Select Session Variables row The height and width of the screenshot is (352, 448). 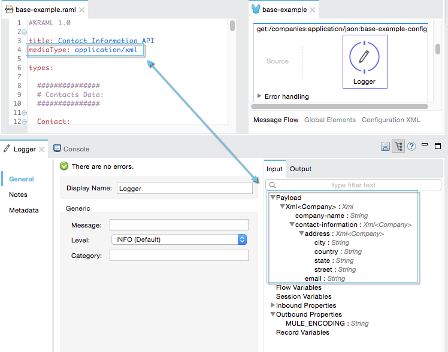coord(304,296)
